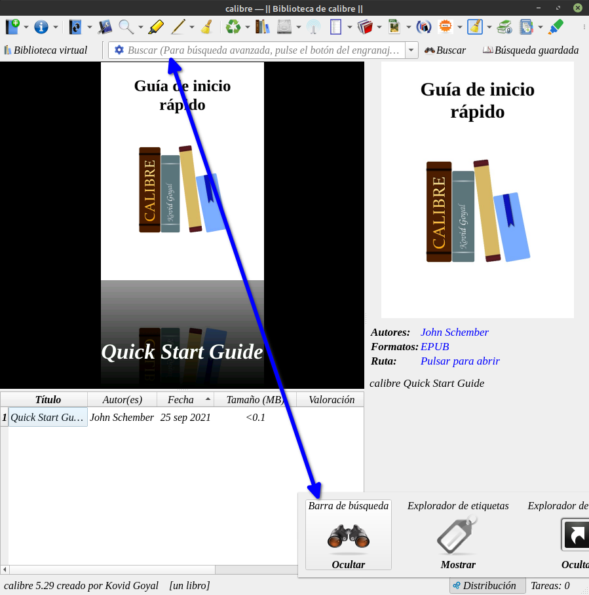Click the green marker pen icon
589x595 pixels.
[556, 27]
